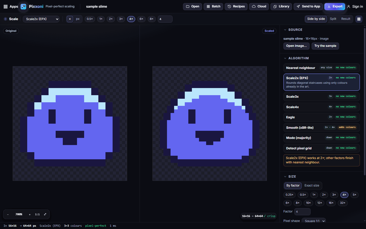
Task: Zoom out with the minus button
Action: pos(8,214)
